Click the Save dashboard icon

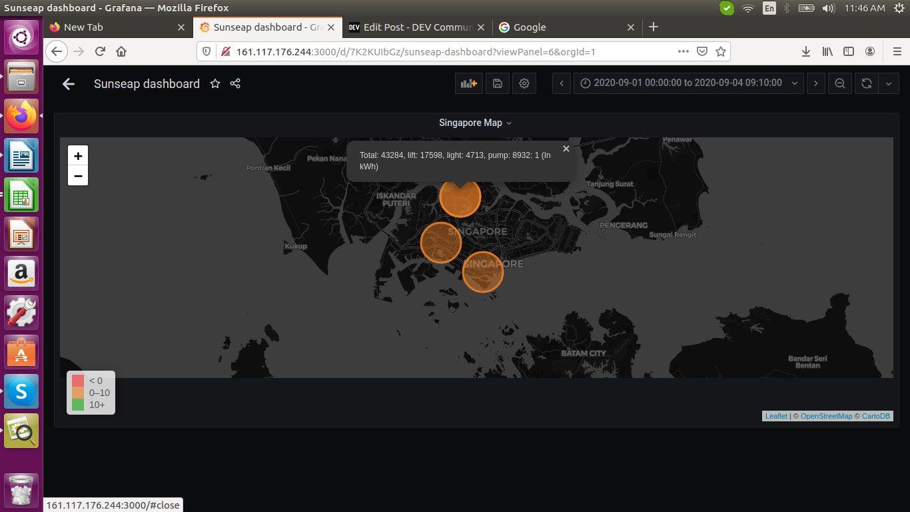496,83
